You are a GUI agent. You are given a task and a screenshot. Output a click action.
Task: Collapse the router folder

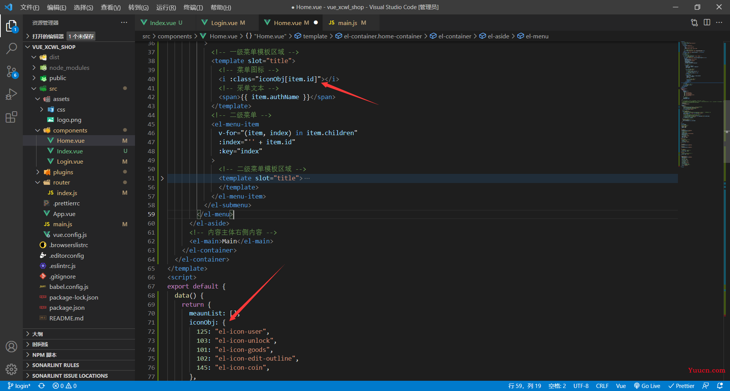click(61, 182)
